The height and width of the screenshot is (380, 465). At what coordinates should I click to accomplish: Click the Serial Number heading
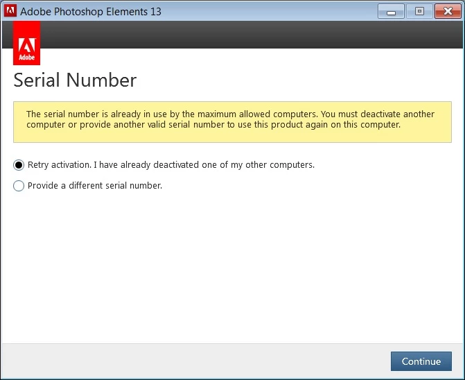tap(75, 80)
